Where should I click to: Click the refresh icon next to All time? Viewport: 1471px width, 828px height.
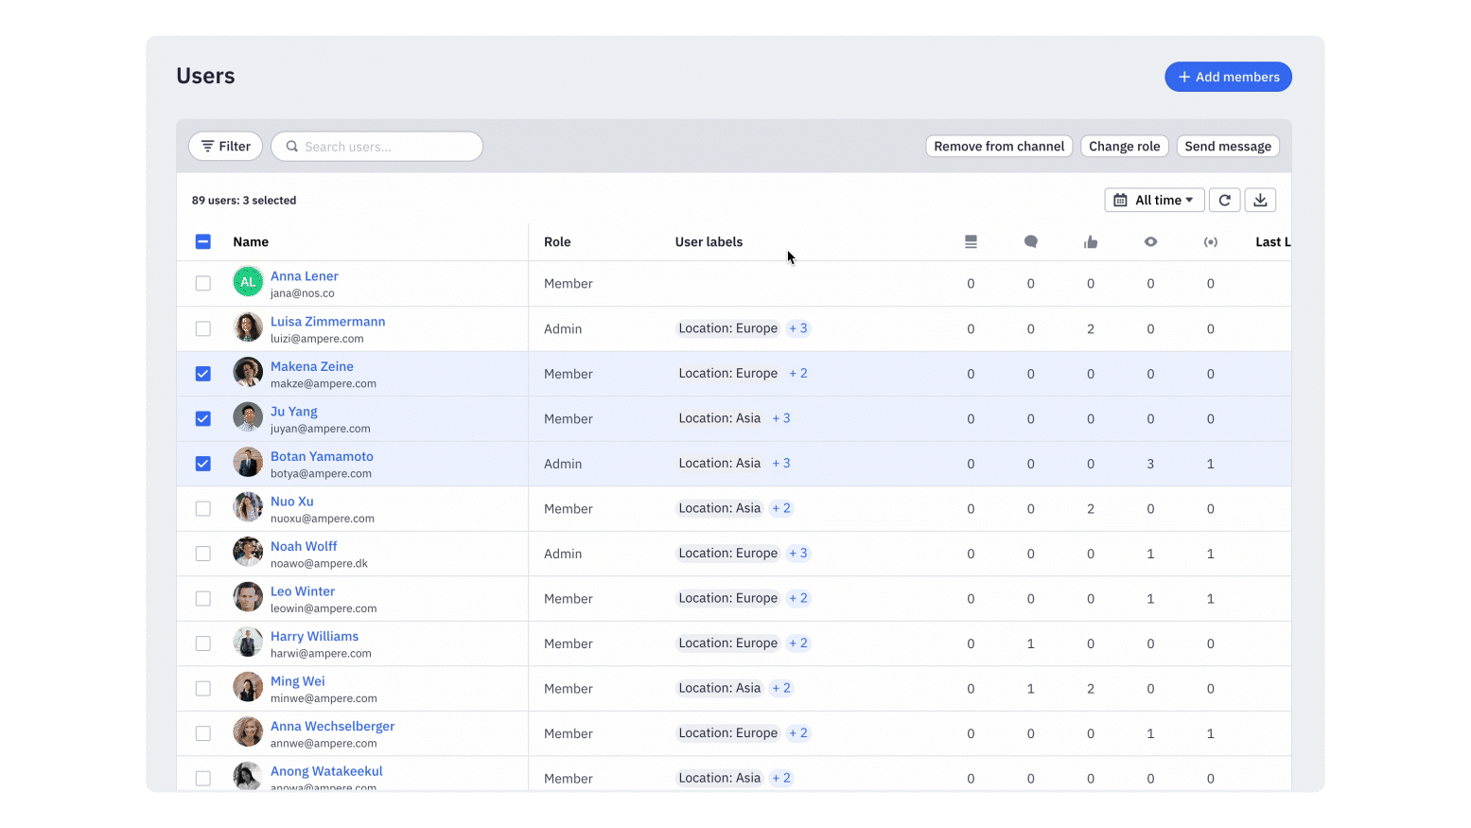1224,200
